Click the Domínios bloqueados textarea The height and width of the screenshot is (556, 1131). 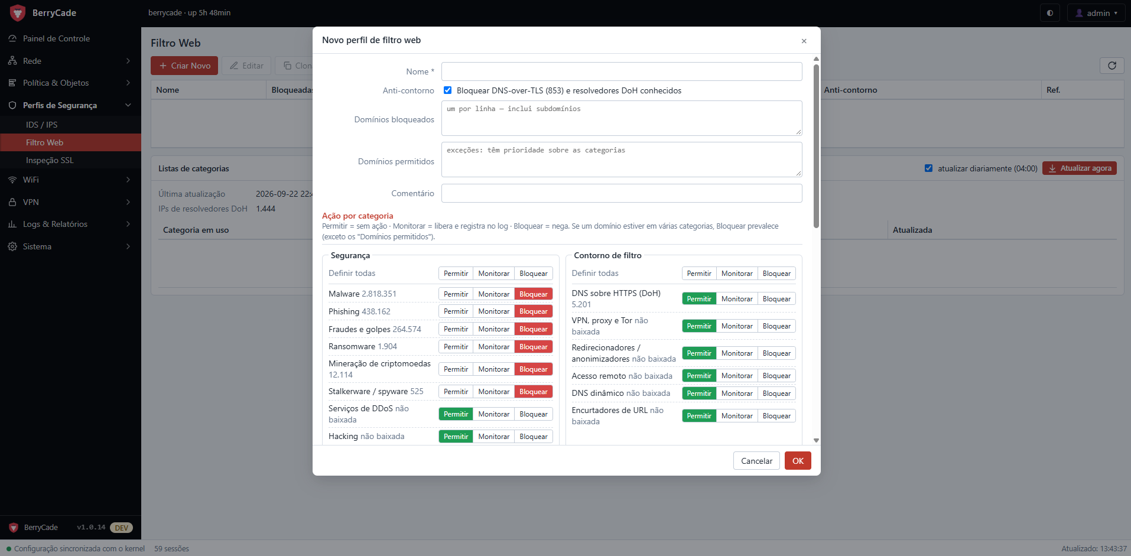(x=622, y=118)
